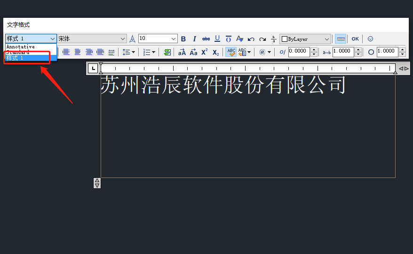Click the width factor circle icon
Viewport: 413px width, 254px height.
pyautogui.click(x=371, y=52)
